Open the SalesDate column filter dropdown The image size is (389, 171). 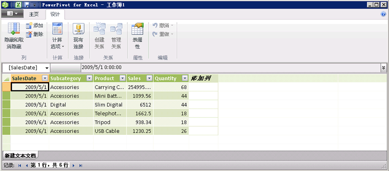(45, 78)
